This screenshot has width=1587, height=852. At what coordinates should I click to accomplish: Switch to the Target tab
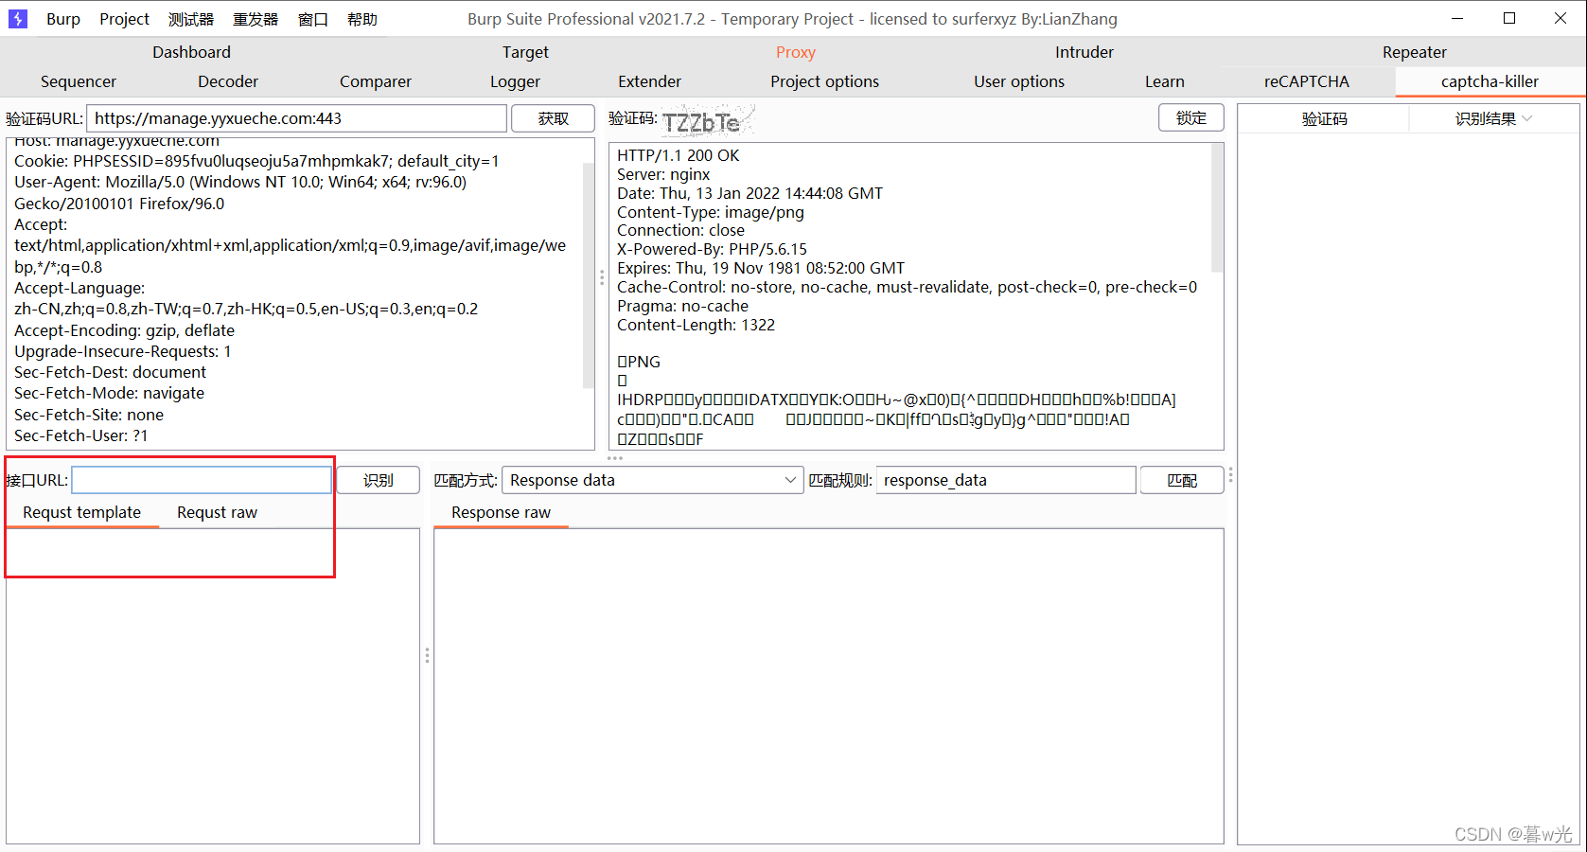click(525, 52)
